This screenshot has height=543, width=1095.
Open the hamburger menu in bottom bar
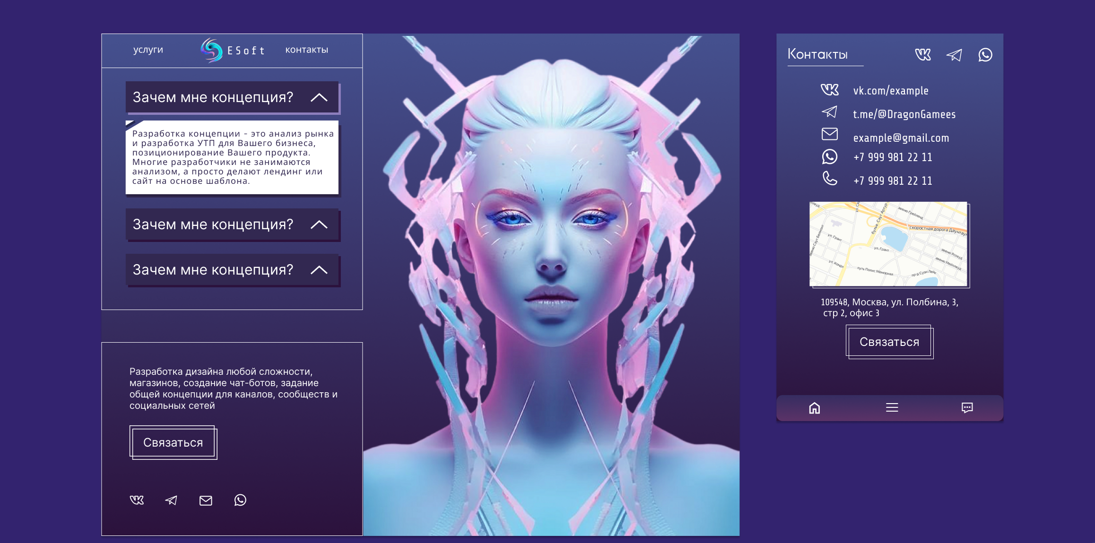coord(892,407)
